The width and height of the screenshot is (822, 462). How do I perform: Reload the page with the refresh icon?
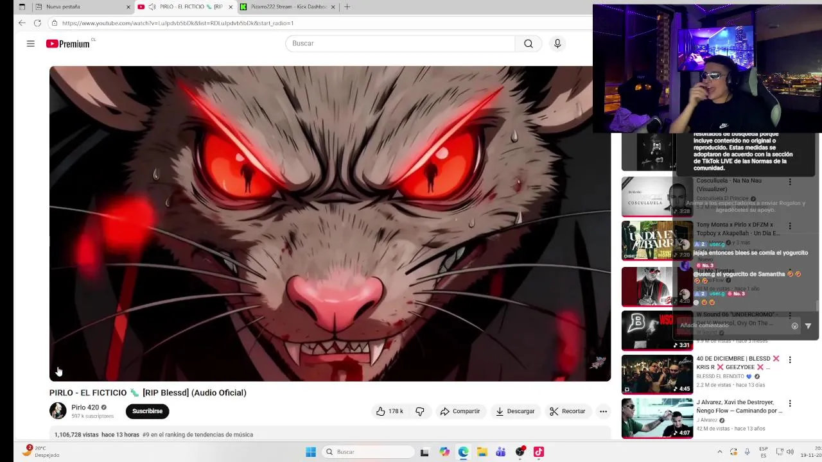click(x=37, y=22)
